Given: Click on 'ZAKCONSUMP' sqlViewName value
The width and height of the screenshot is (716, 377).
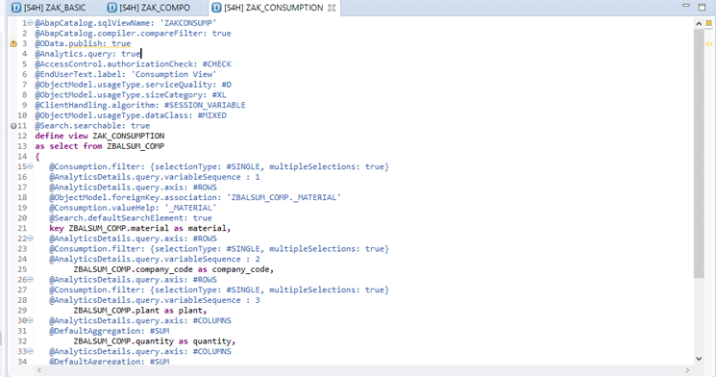Looking at the screenshot, I should click(x=187, y=23).
